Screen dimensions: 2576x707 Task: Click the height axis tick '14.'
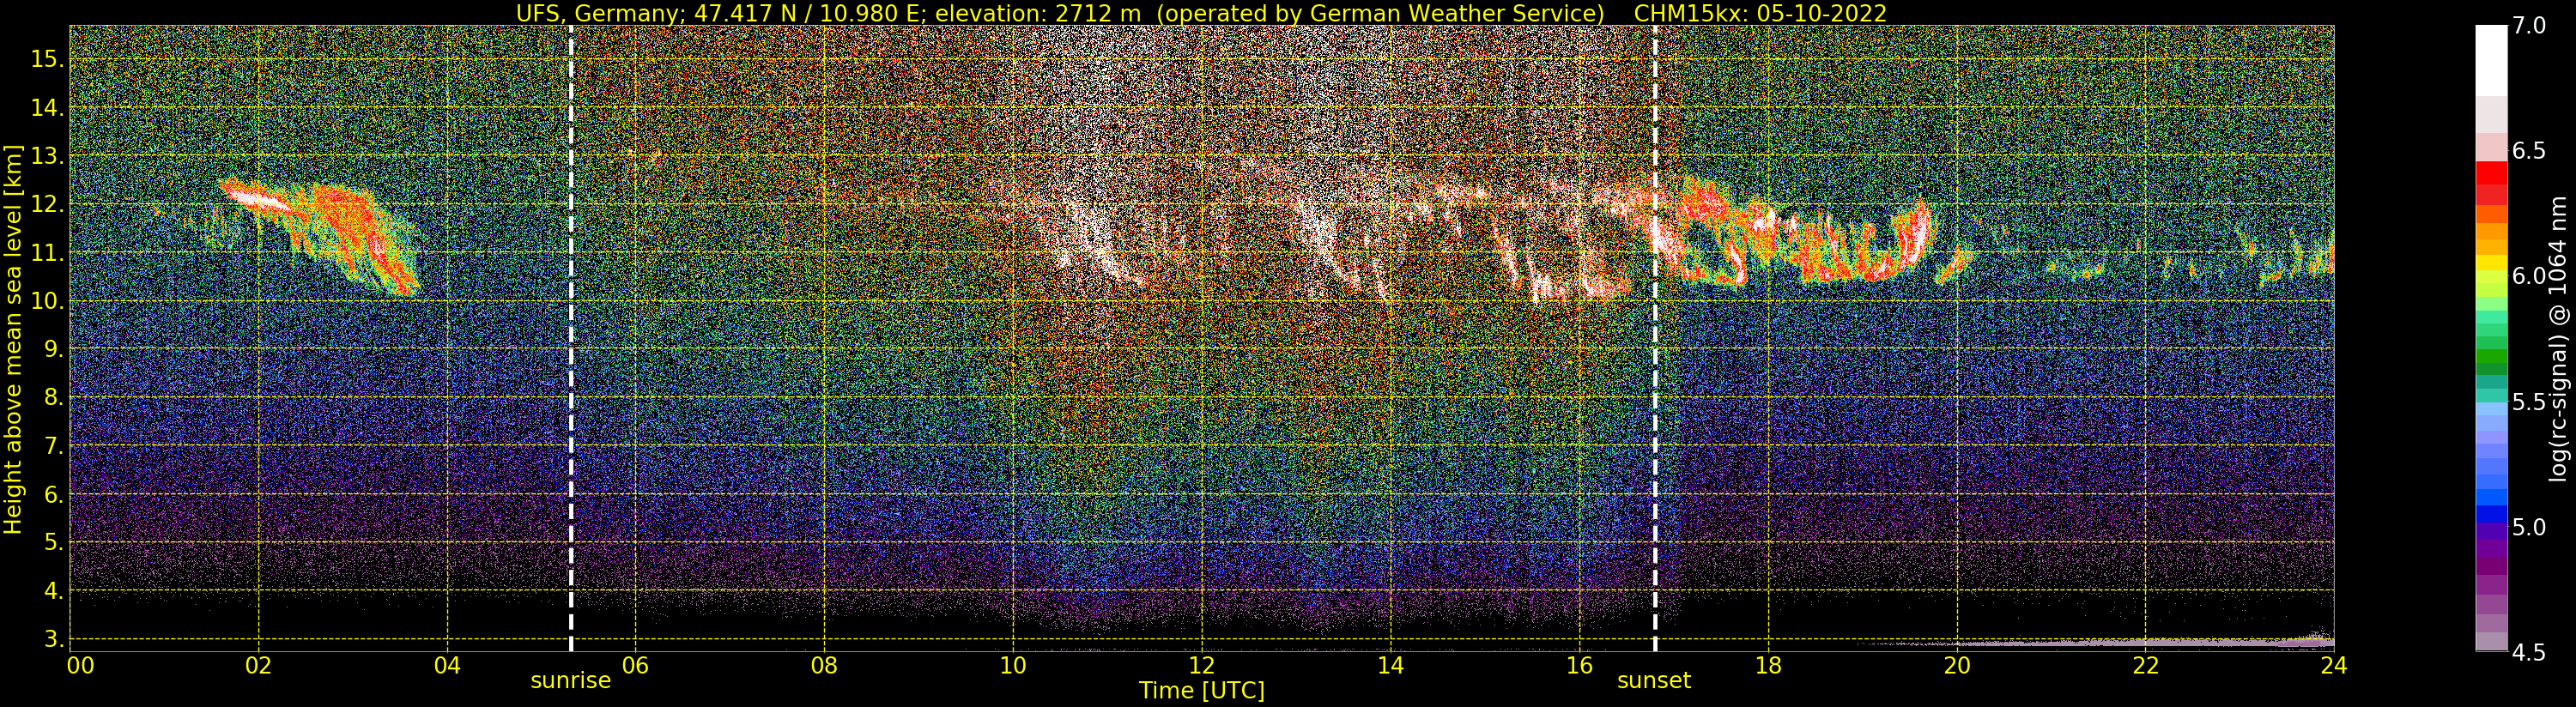pyautogui.click(x=47, y=107)
